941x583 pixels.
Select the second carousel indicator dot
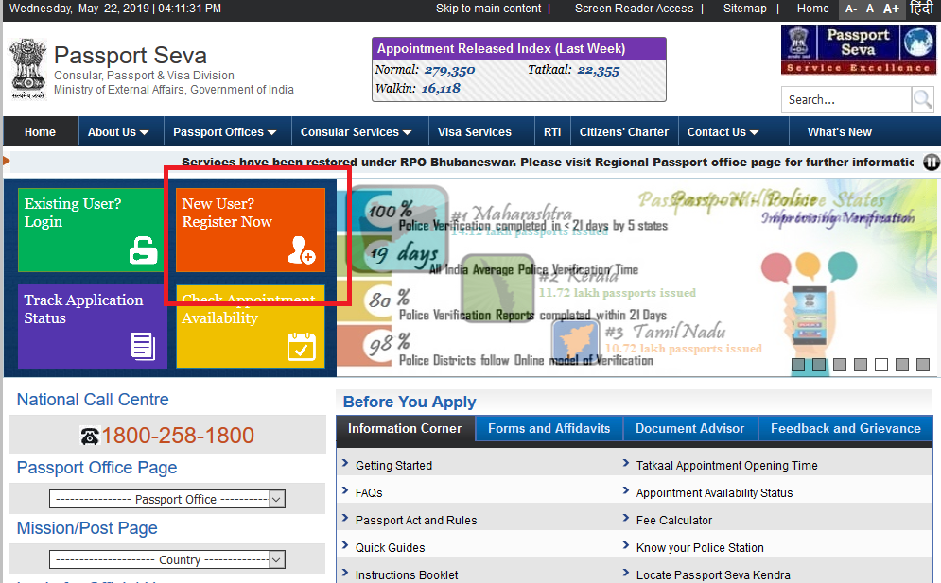pyautogui.click(x=819, y=364)
